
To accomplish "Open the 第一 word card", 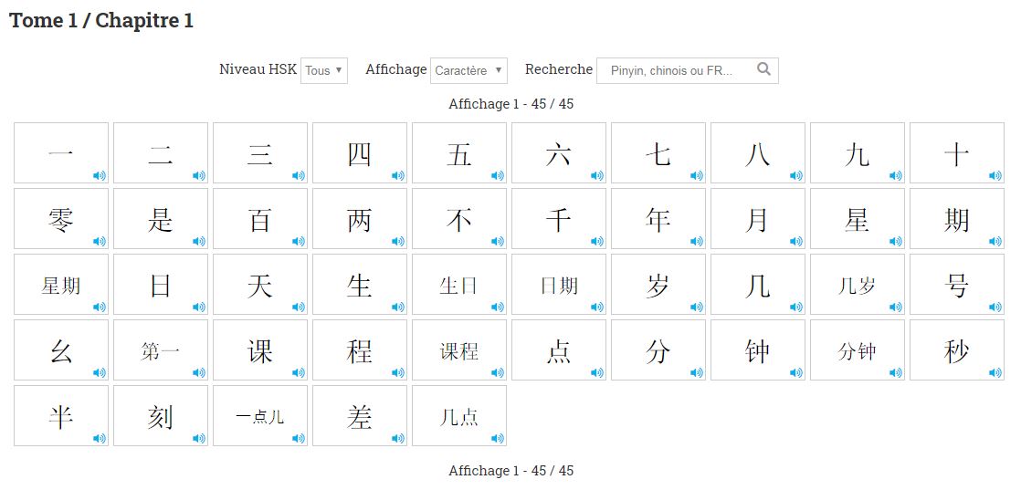I will point(160,350).
